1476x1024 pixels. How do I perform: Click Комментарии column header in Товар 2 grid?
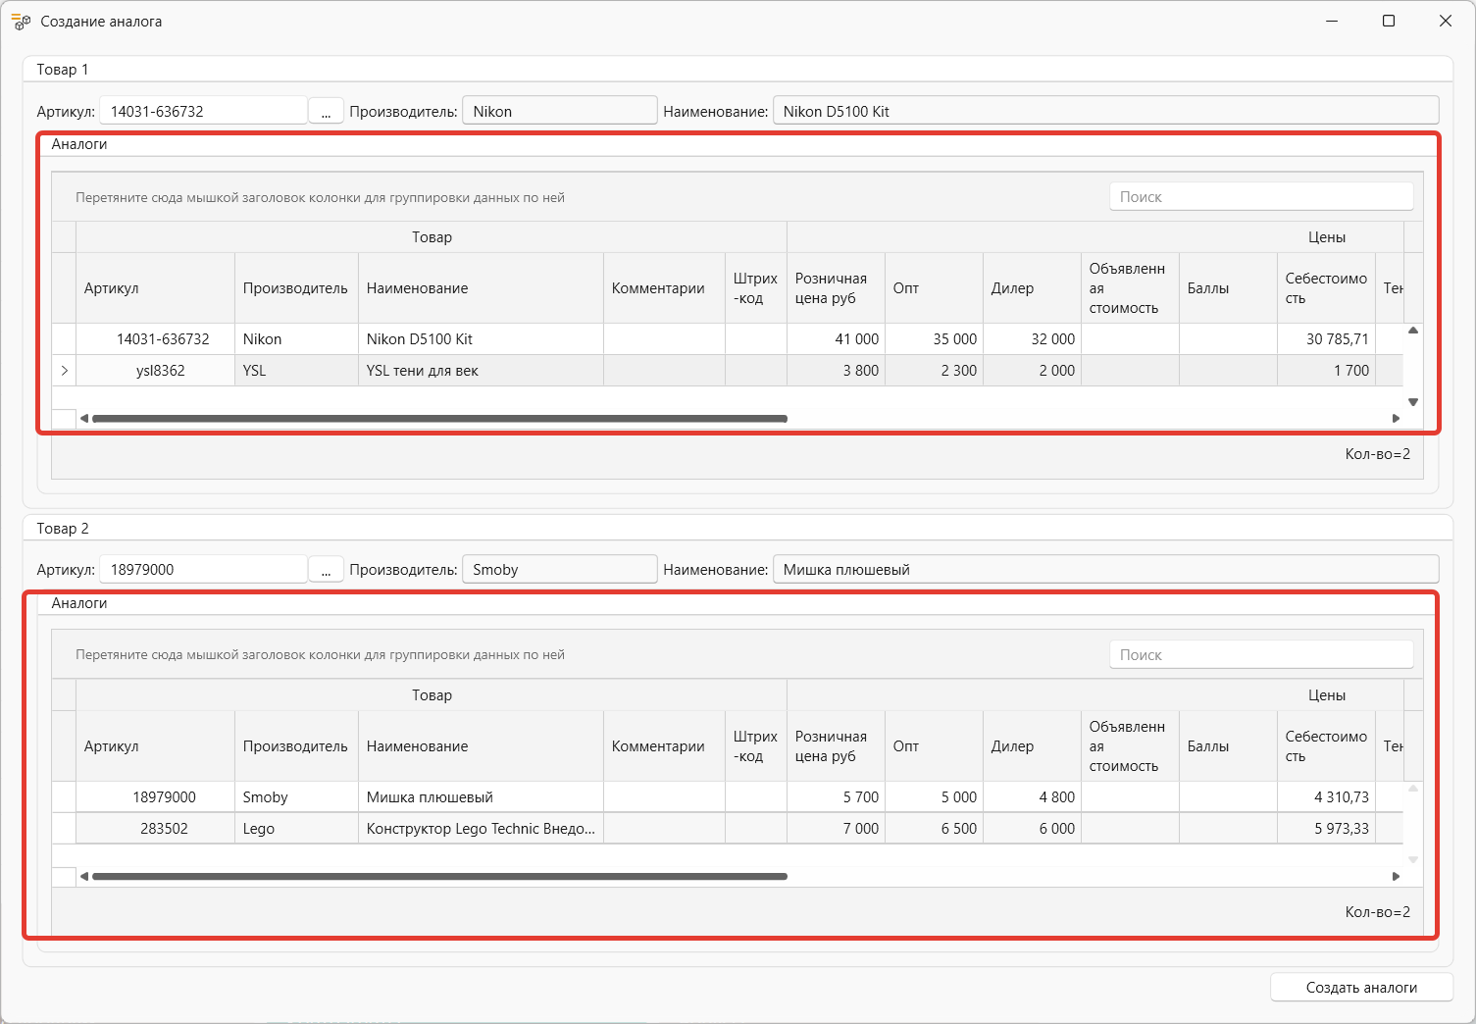[x=664, y=745]
